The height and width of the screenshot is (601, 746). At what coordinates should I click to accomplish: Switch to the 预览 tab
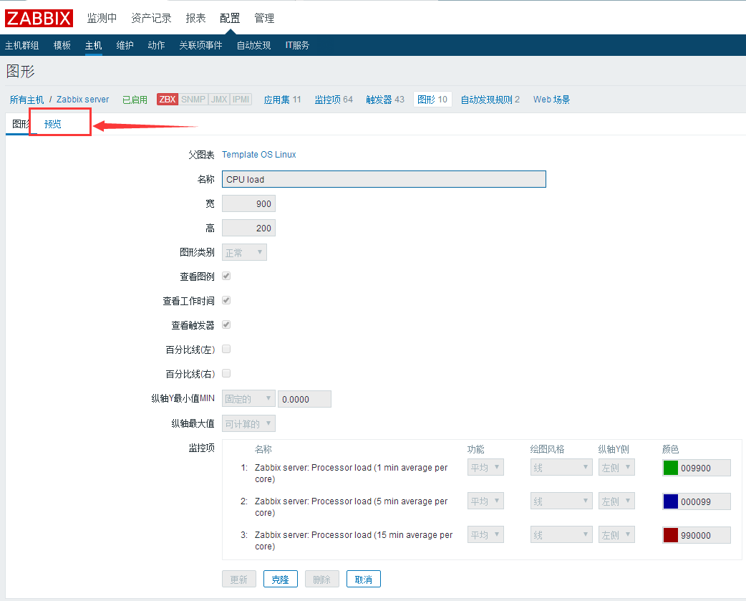(x=53, y=124)
